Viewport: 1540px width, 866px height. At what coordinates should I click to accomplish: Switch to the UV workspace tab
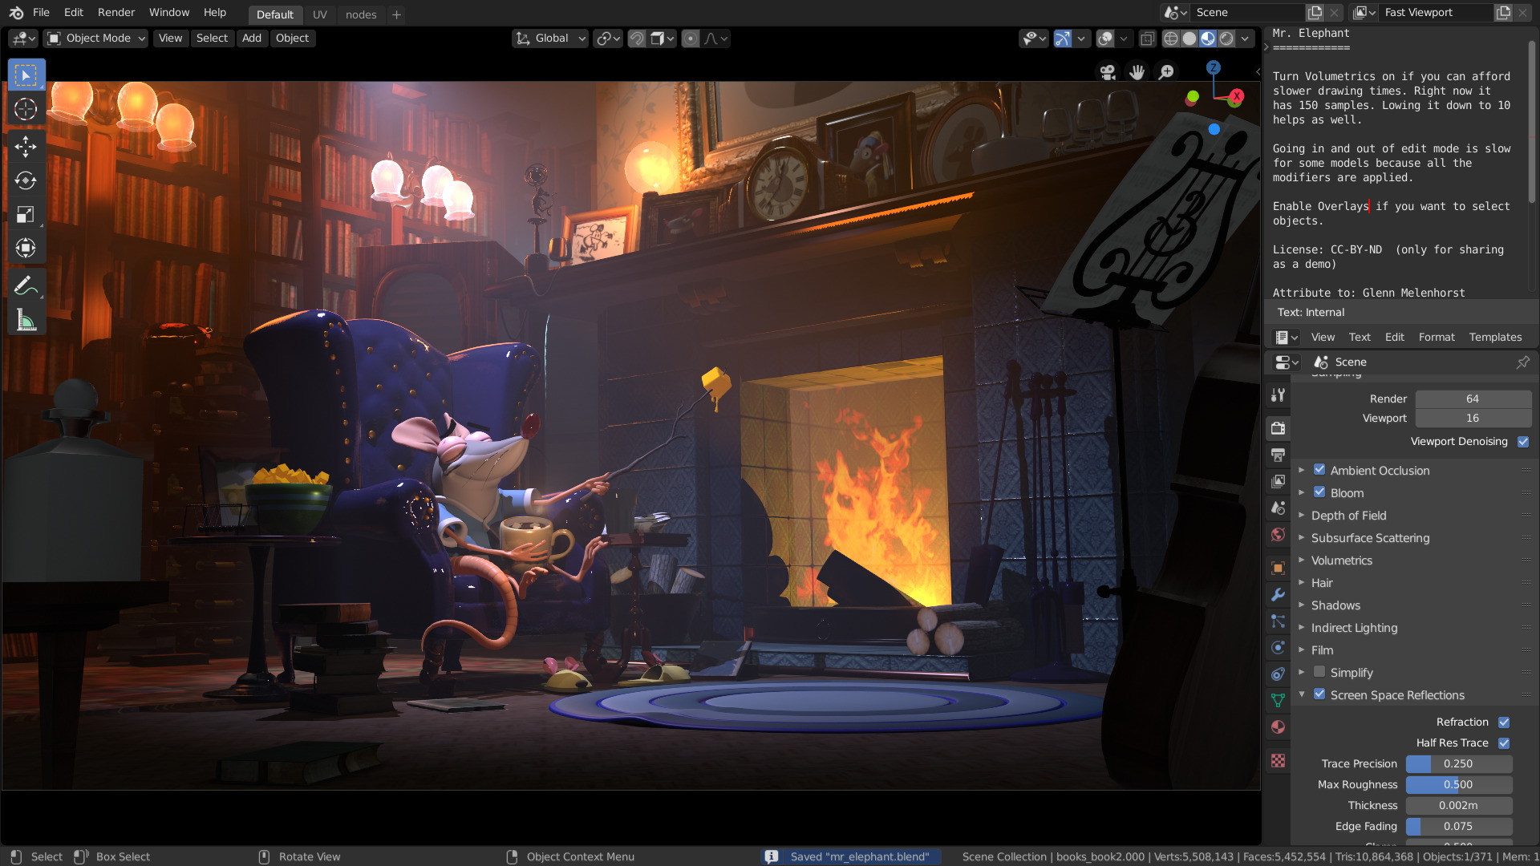319,14
